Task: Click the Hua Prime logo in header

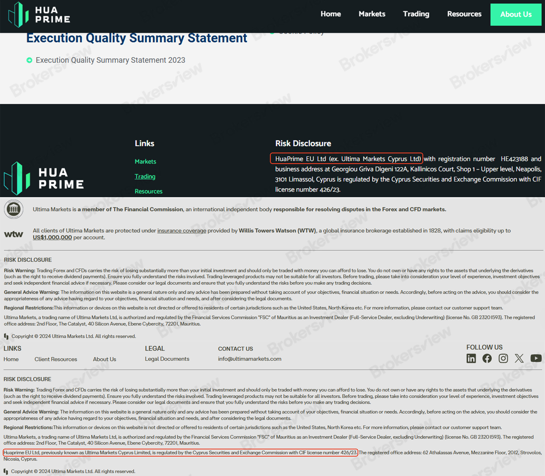Action: (x=39, y=15)
